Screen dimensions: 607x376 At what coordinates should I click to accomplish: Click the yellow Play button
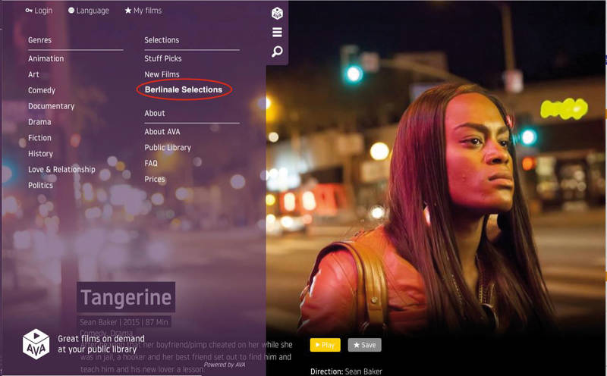tap(326, 345)
